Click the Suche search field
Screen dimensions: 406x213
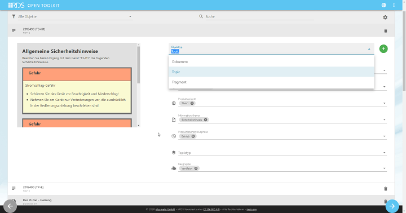click(x=259, y=16)
